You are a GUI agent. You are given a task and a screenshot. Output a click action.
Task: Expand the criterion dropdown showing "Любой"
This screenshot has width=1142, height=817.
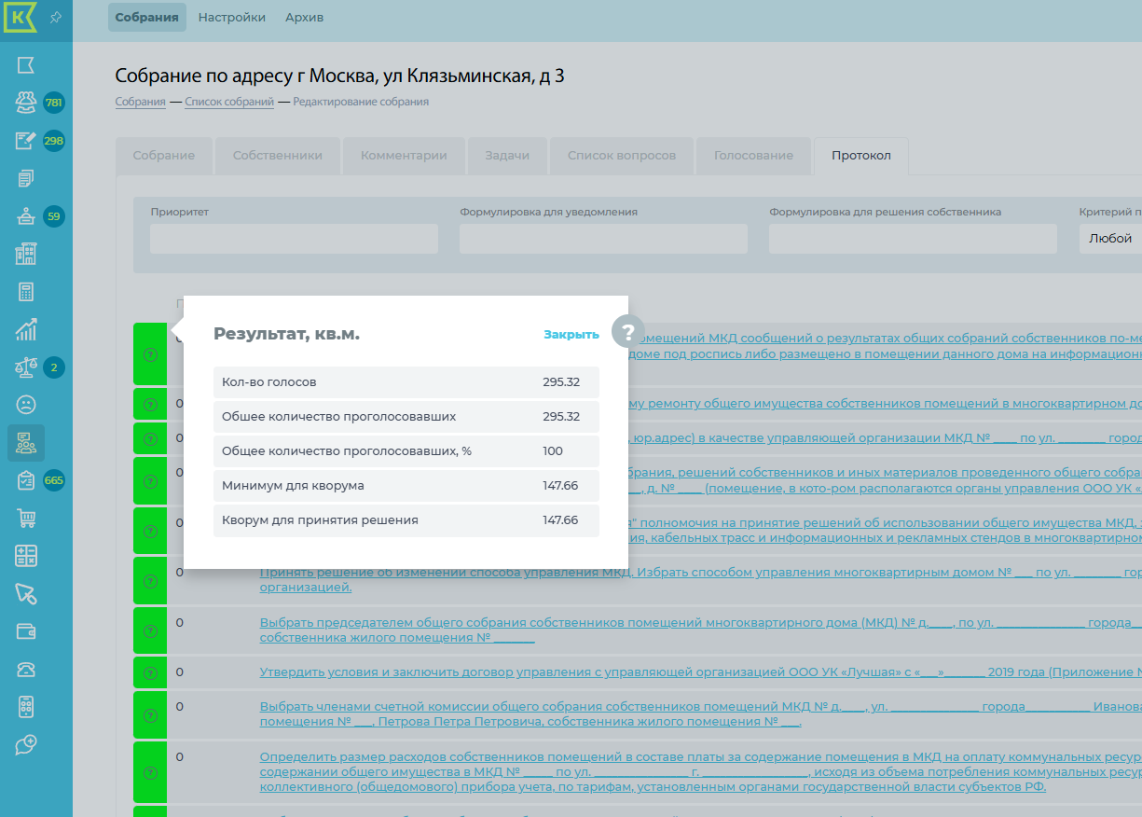pyautogui.click(x=1109, y=239)
